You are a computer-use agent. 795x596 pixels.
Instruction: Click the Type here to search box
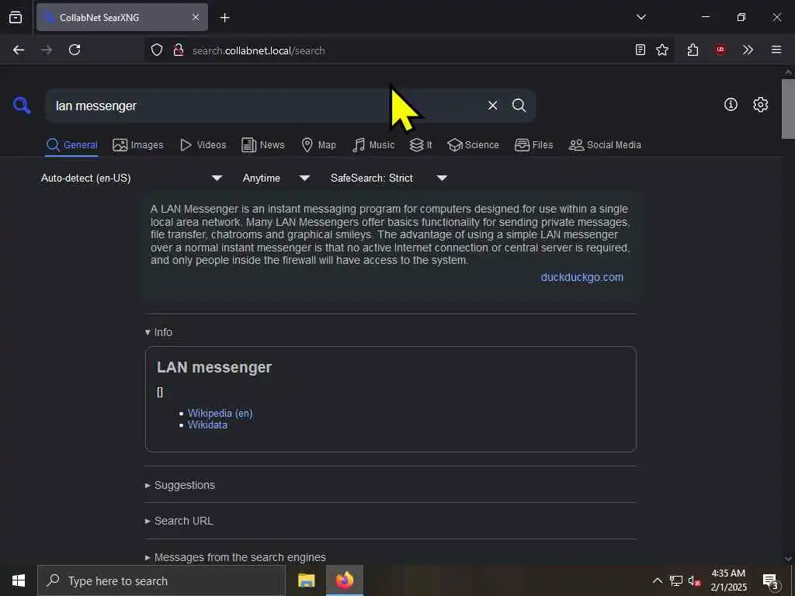tap(161, 580)
